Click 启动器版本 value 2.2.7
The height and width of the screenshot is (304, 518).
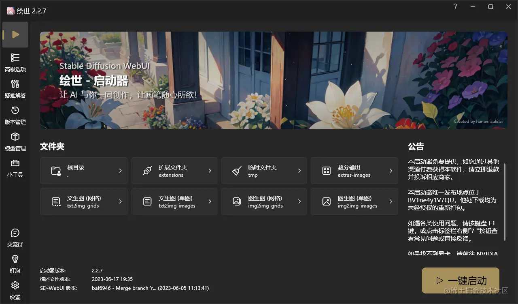coord(97,270)
